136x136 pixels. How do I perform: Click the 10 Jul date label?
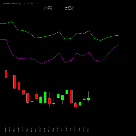click(x=57, y=130)
